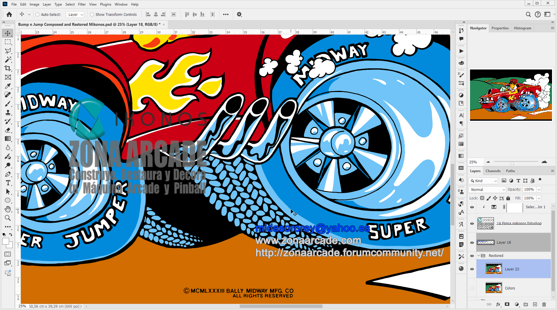Open the tool preset picker arrow
The width and height of the screenshot is (557, 310).
pos(29,14)
